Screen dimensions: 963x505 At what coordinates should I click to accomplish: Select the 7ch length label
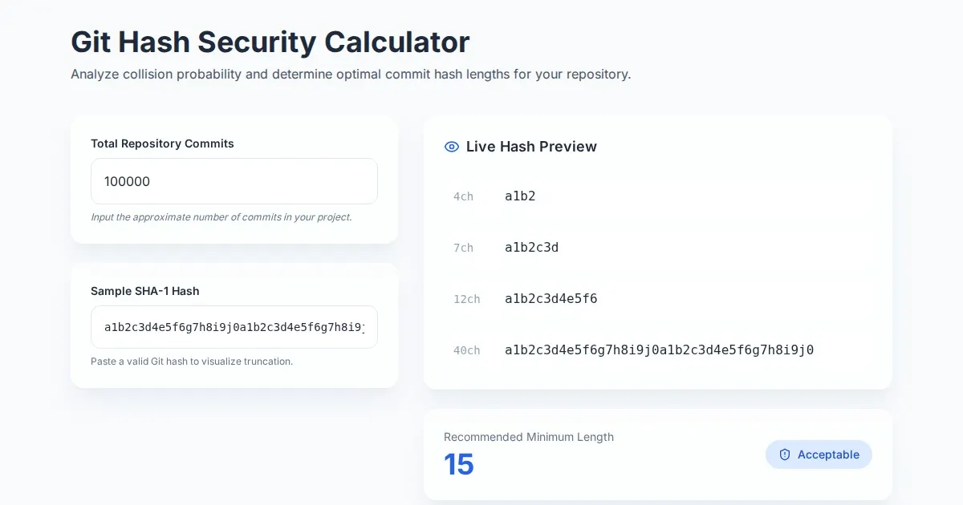[463, 248]
